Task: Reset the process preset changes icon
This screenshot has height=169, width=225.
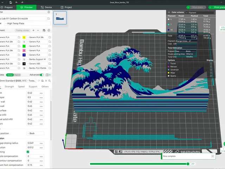Action: (x=39, y=81)
